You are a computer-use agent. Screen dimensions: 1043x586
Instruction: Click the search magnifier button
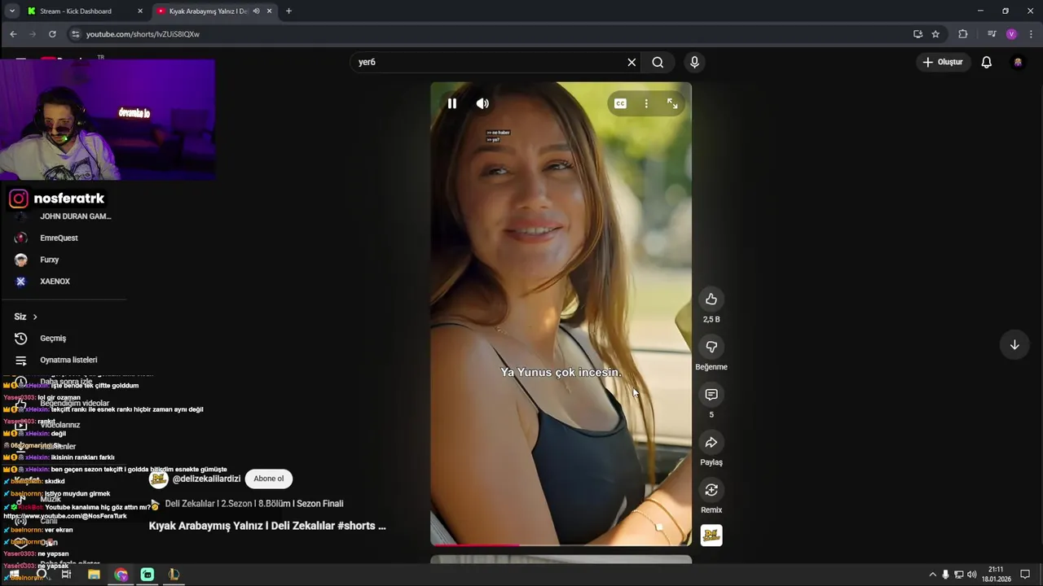click(x=658, y=62)
